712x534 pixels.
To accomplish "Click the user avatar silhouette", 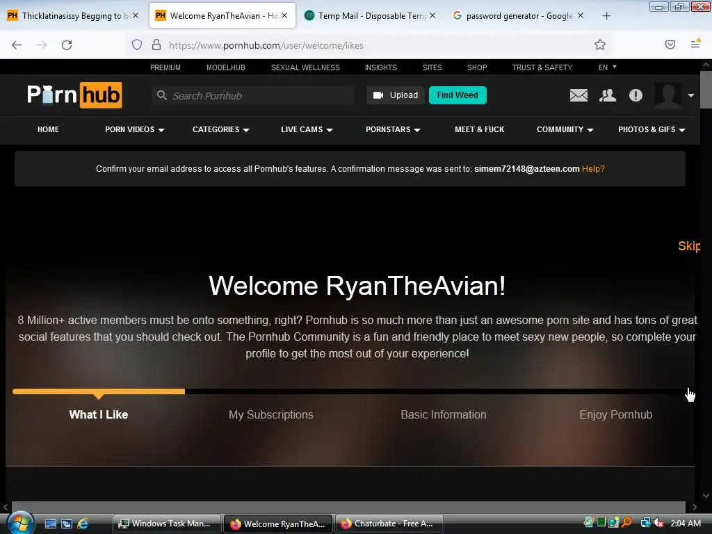I will point(667,95).
